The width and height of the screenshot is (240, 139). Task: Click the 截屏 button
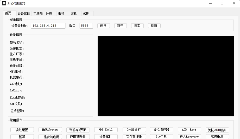22,137
